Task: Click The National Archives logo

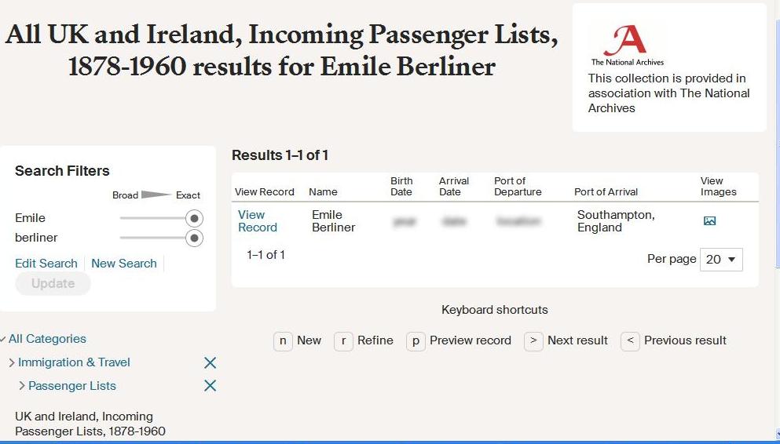Action: click(628, 45)
